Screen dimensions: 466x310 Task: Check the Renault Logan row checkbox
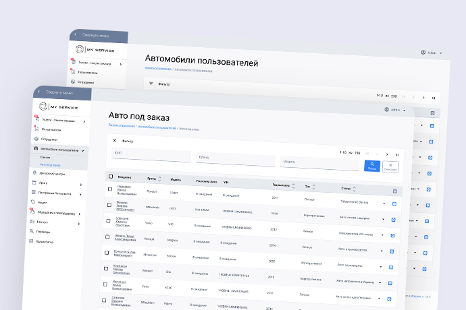tap(110, 189)
